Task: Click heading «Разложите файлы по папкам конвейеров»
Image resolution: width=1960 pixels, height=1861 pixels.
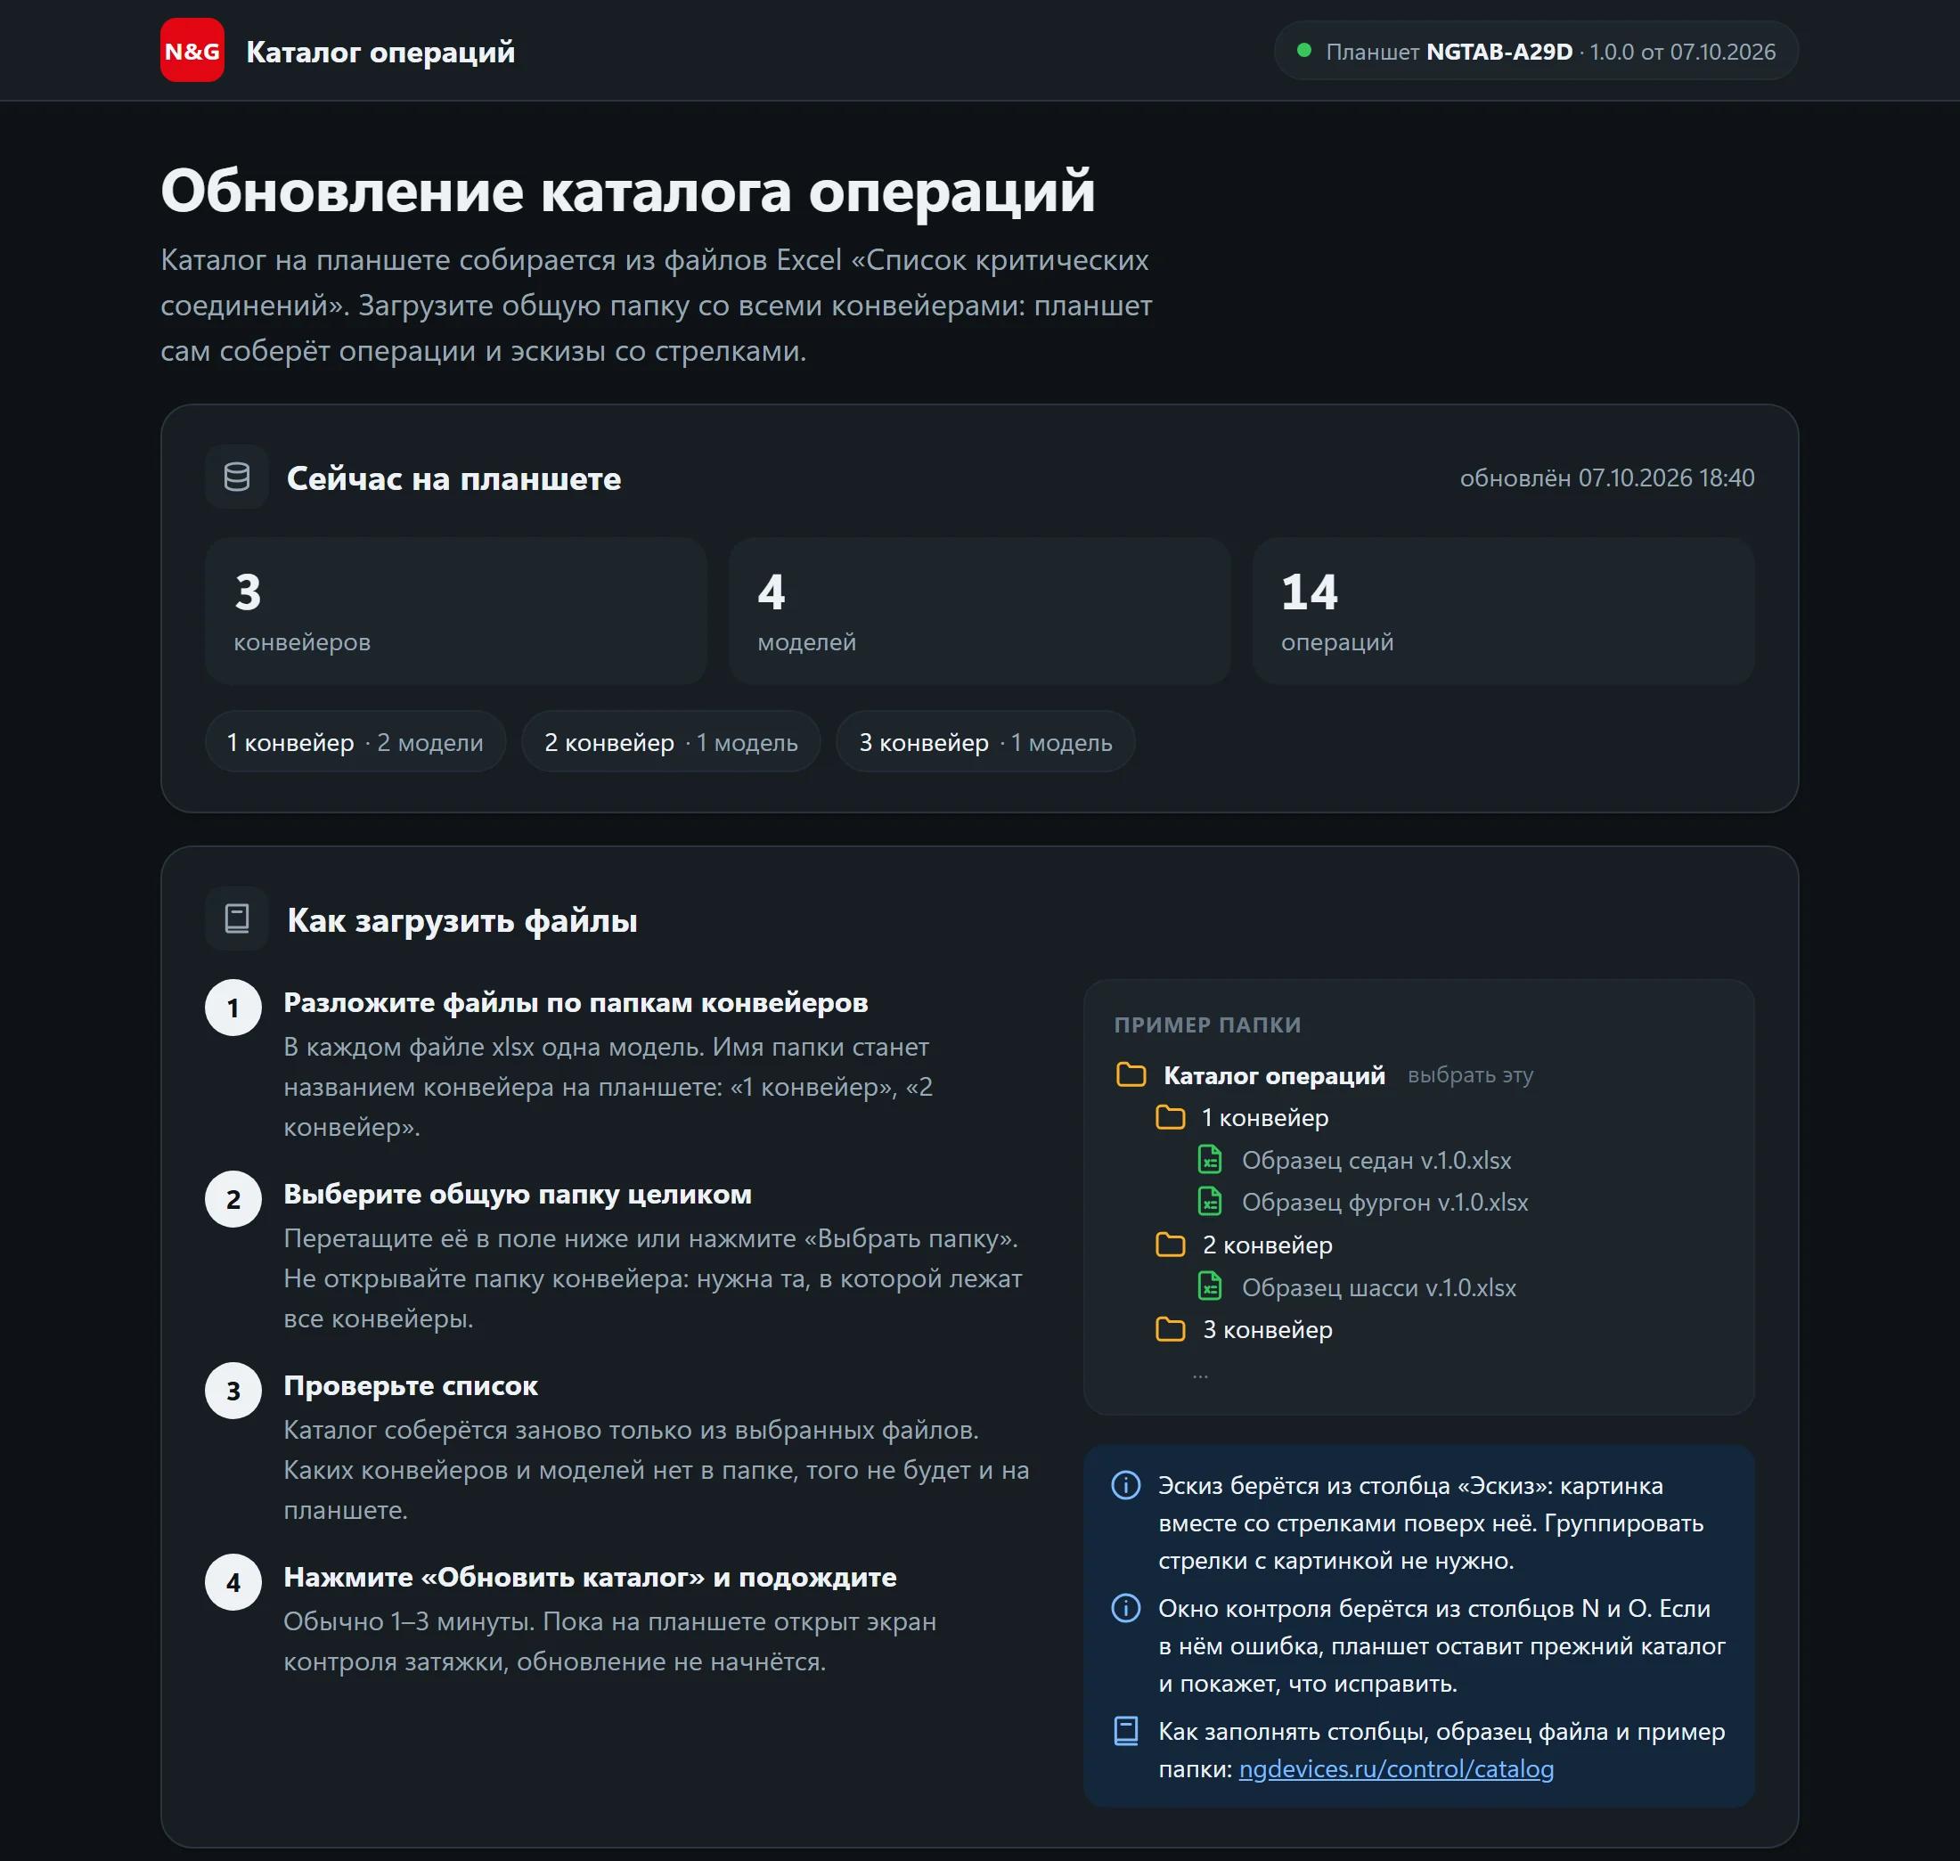Action: point(576,1002)
